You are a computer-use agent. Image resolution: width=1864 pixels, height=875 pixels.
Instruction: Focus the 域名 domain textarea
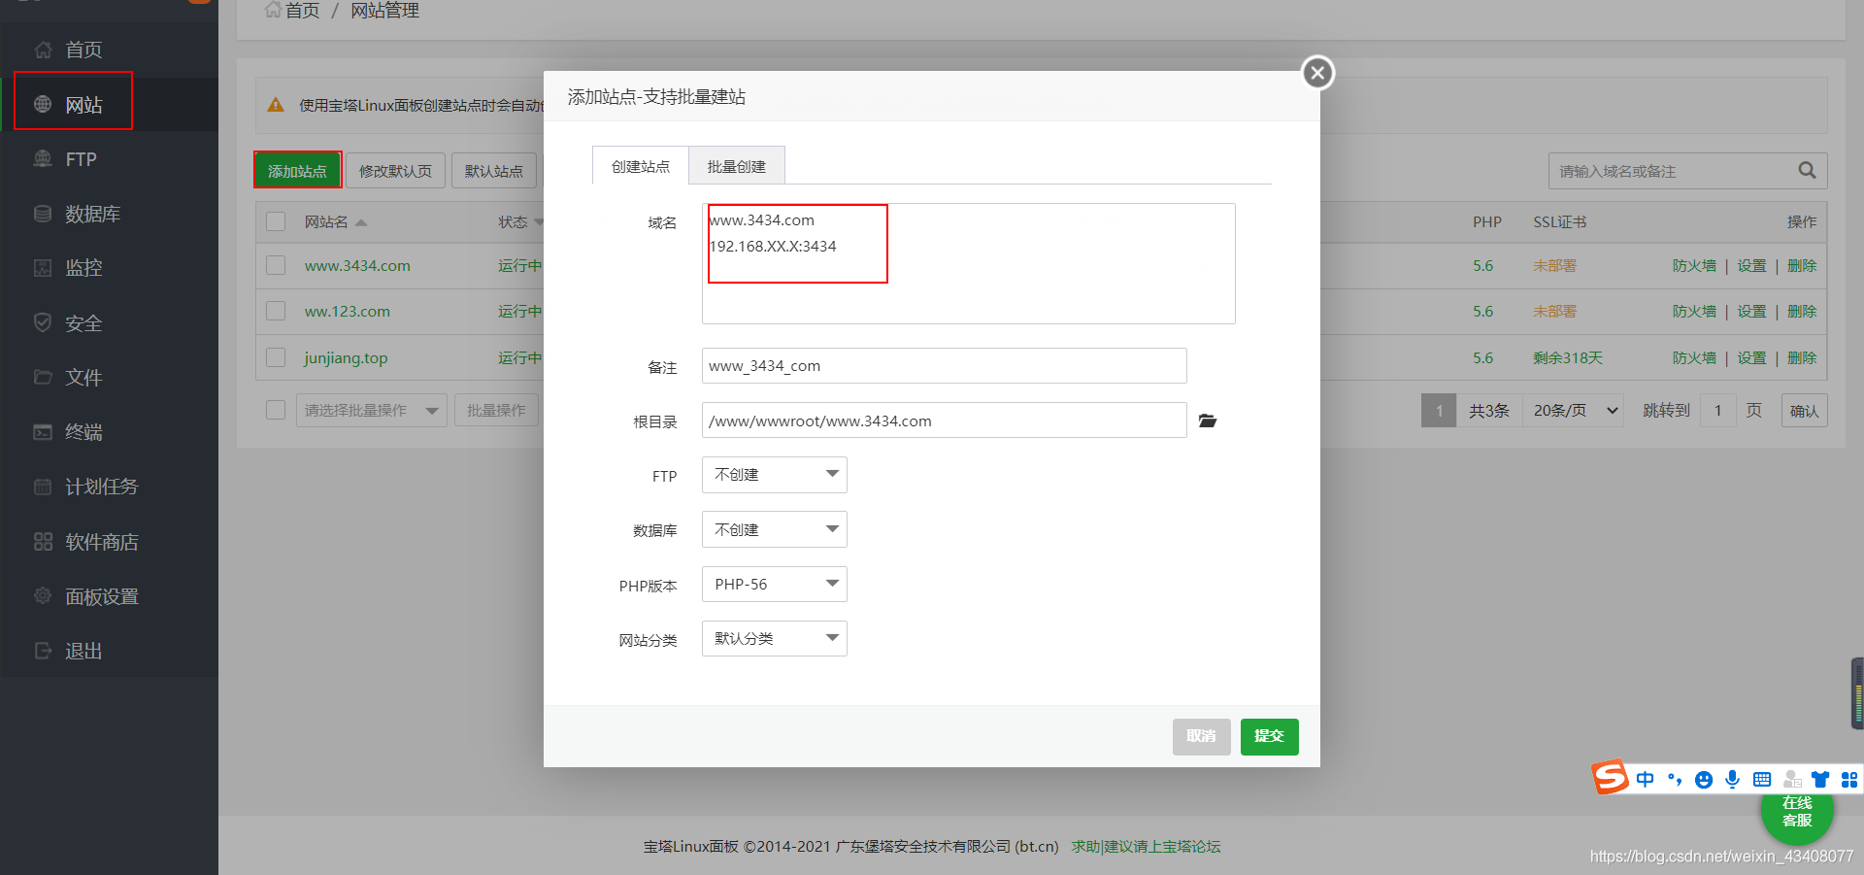point(969,263)
